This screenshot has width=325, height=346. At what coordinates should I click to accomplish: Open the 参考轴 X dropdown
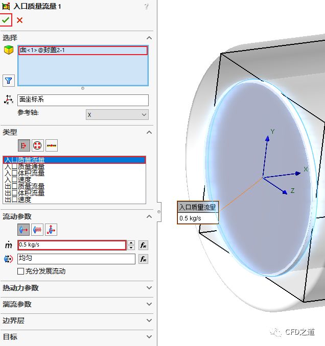coord(117,115)
